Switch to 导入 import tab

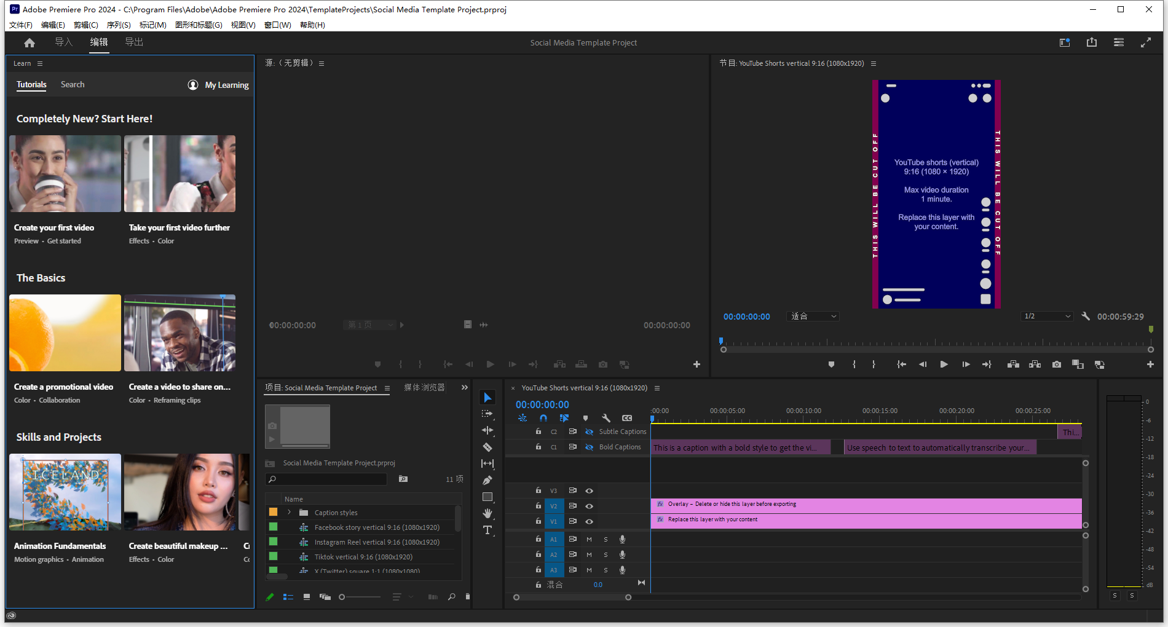tap(64, 42)
